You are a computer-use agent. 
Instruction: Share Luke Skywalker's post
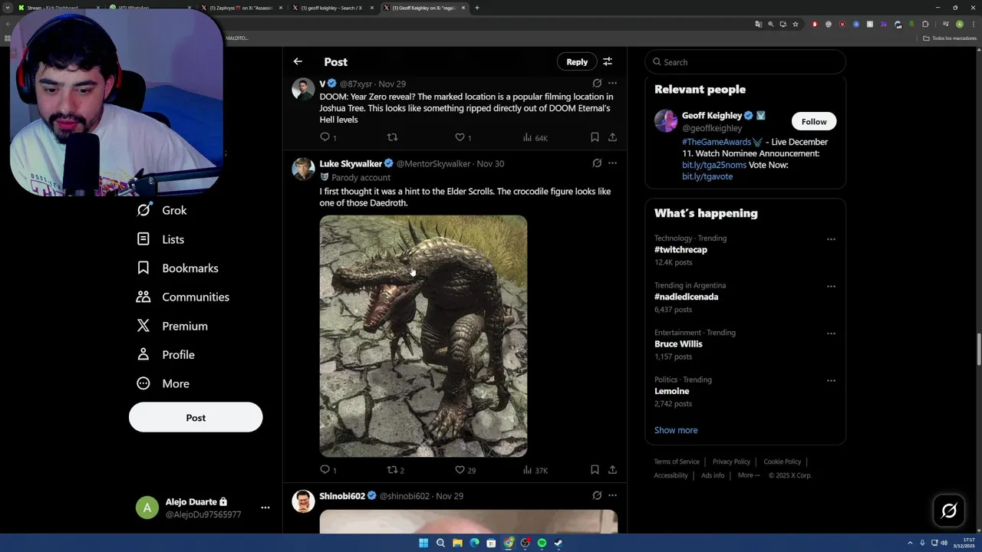click(612, 469)
